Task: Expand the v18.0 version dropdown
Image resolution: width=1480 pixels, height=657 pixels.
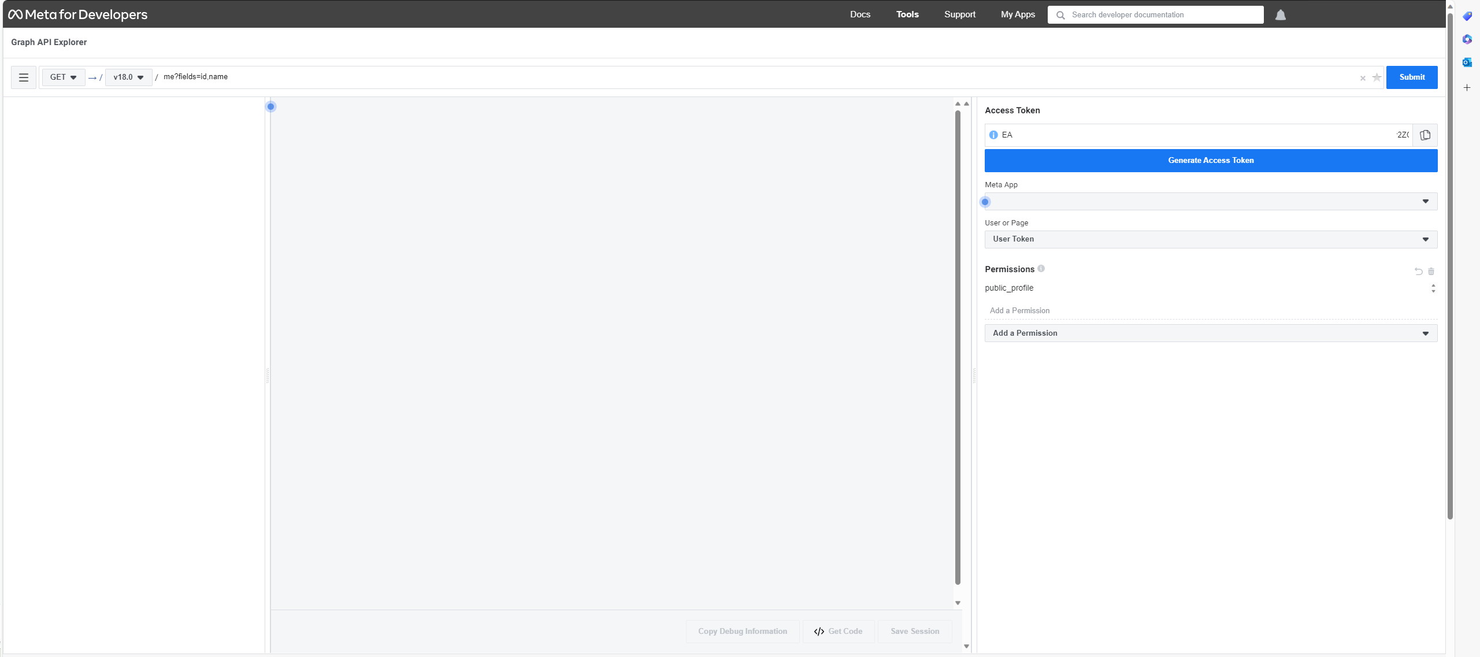Action: point(128,77)
